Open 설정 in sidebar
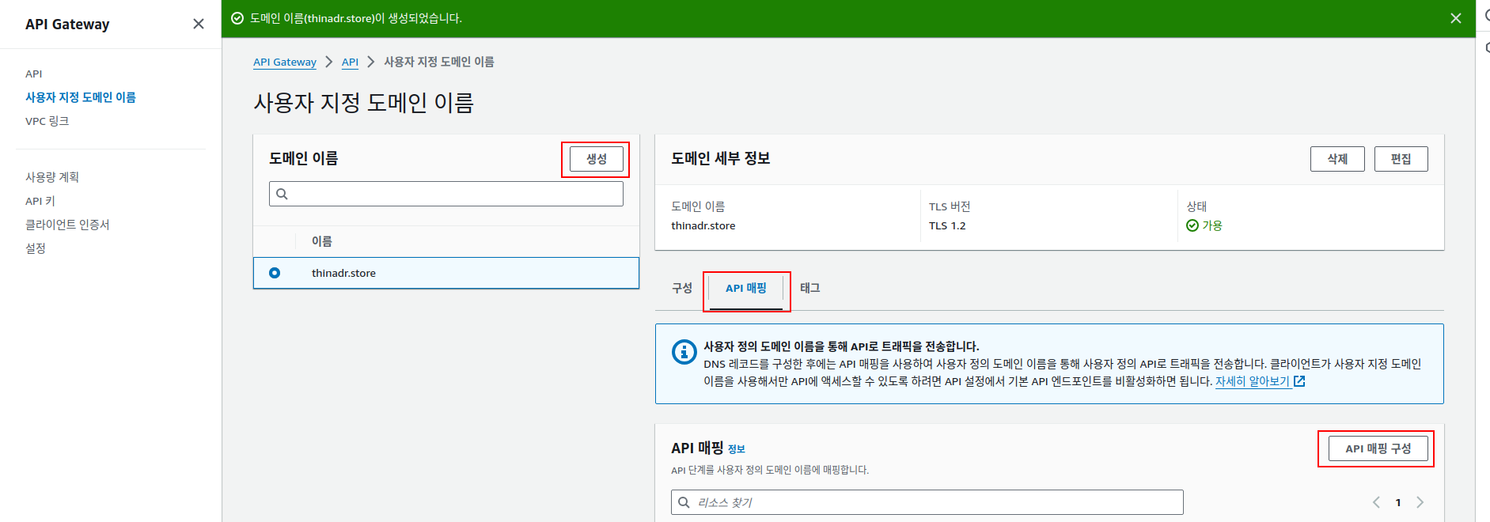1490x522 pixels. coord(36,248)
